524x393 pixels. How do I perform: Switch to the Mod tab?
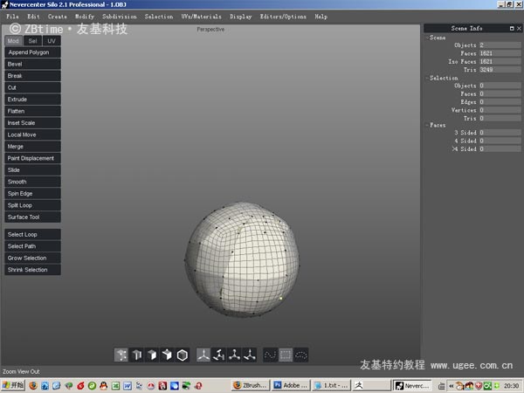[13, 41]
